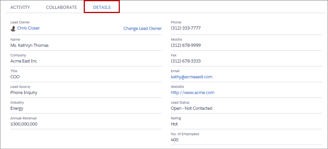Select the 400 employees value

(x=175, y=140)
